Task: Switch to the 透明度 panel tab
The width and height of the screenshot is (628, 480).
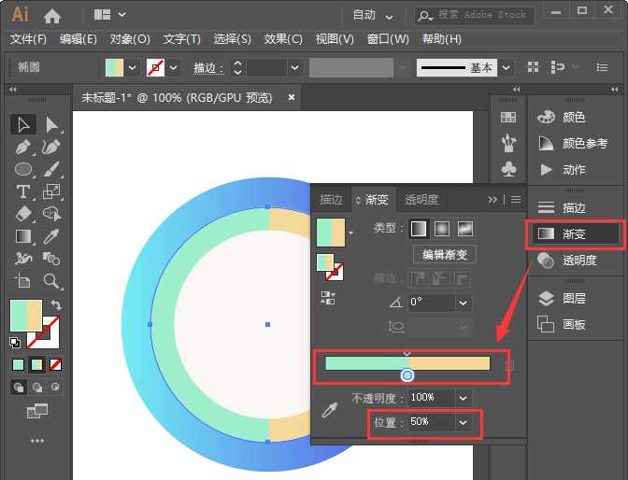Action: point(421,200)
